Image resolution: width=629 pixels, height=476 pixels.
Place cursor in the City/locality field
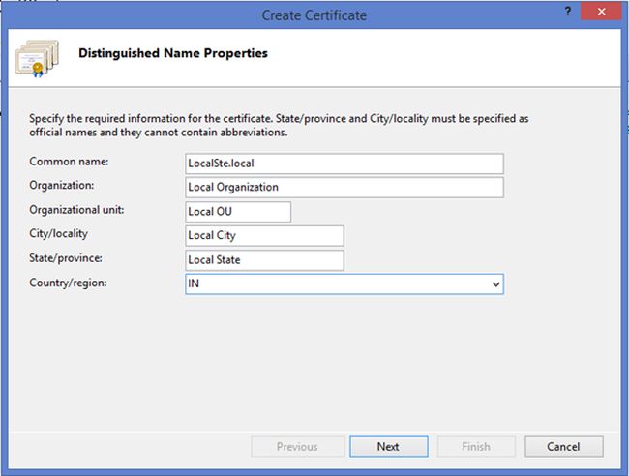(x=264, y=236)
